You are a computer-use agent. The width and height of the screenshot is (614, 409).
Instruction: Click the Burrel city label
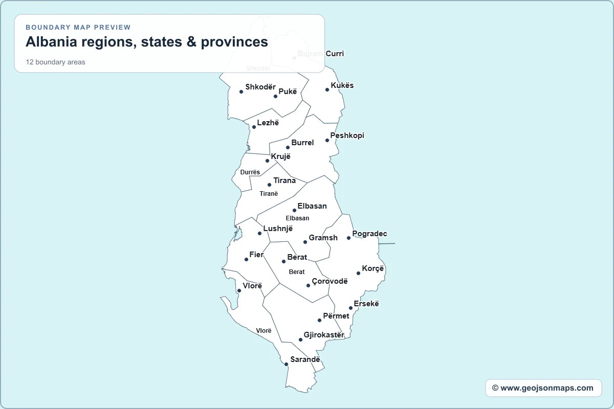tap(302, 143)
